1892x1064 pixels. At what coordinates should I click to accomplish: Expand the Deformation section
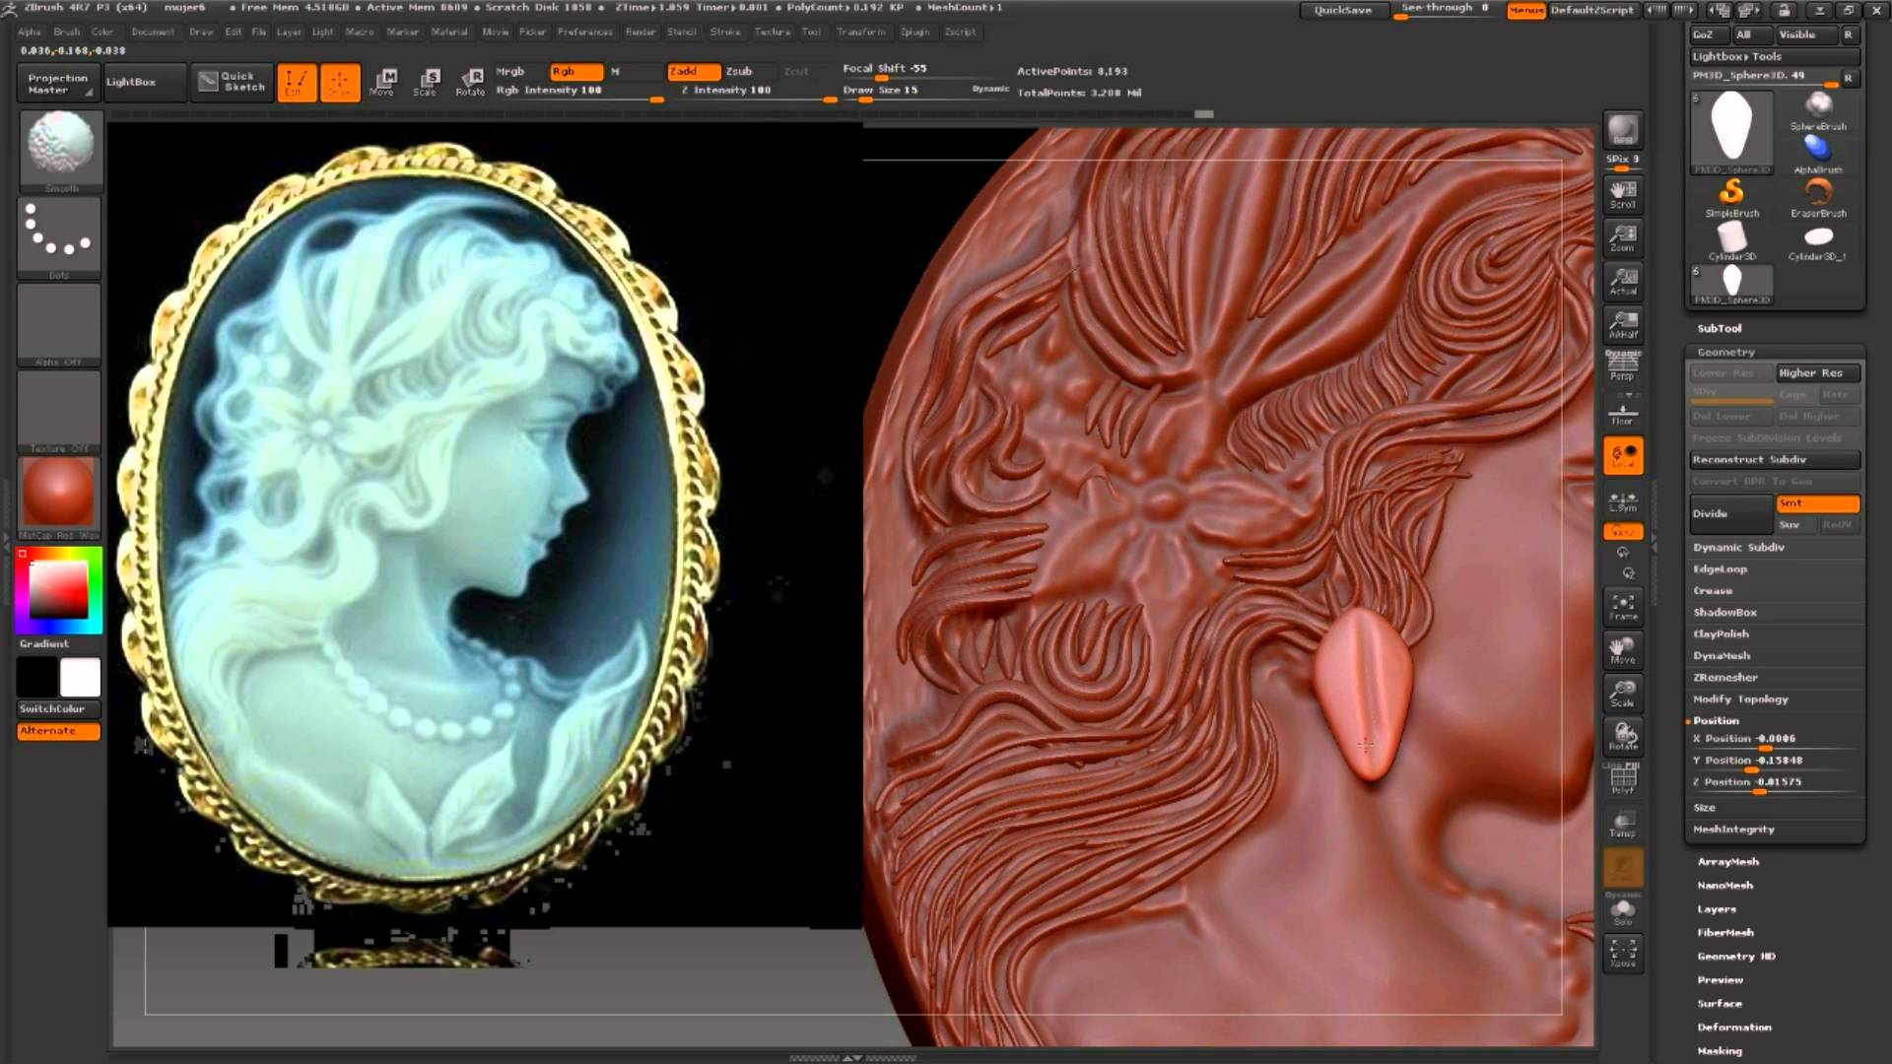1734,1027
